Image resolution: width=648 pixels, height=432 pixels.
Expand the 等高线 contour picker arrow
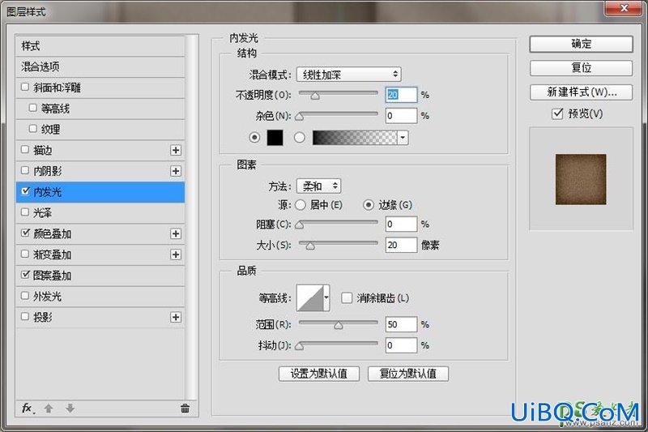coord(326,297)
